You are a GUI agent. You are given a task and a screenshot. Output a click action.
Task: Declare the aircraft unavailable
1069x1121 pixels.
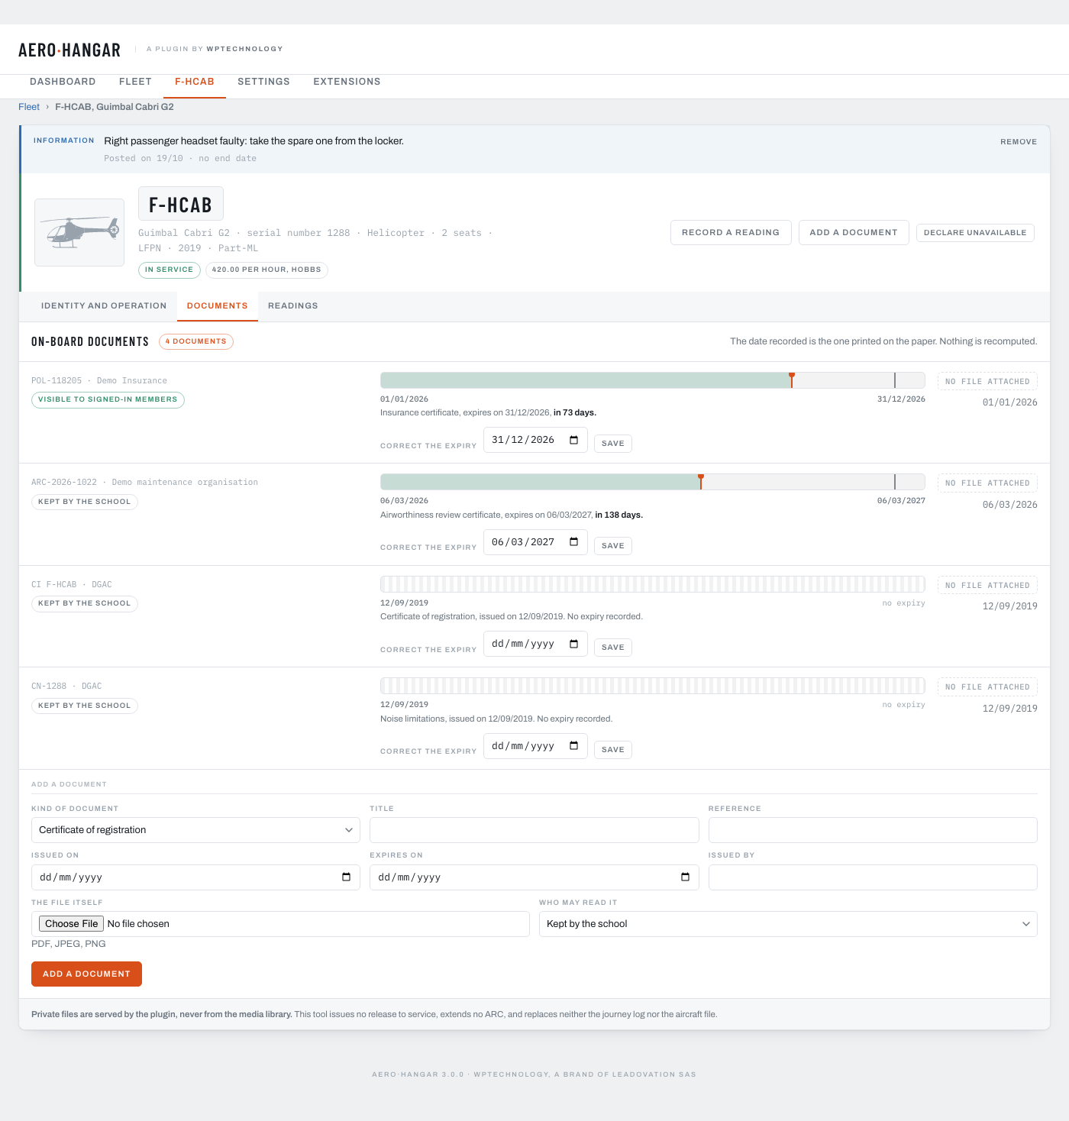[975, 233]
